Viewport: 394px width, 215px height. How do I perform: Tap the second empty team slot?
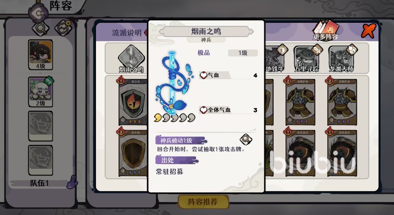tap(41, 160)
